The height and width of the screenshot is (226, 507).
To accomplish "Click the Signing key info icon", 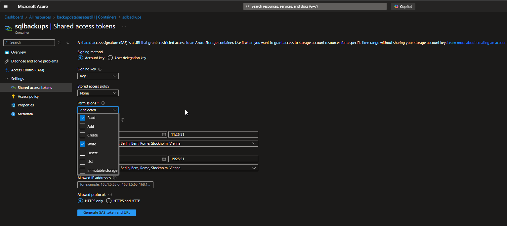I will (100, 69).
